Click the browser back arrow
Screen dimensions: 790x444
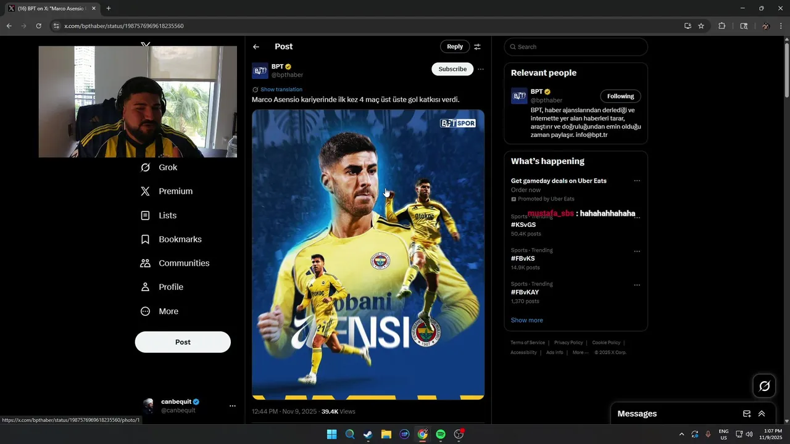(9, 26)
